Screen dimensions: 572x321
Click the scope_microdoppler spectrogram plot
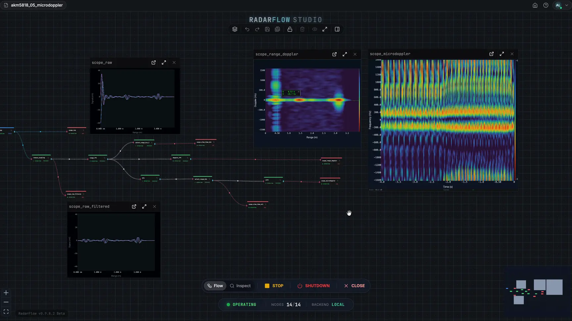(448, 120)
